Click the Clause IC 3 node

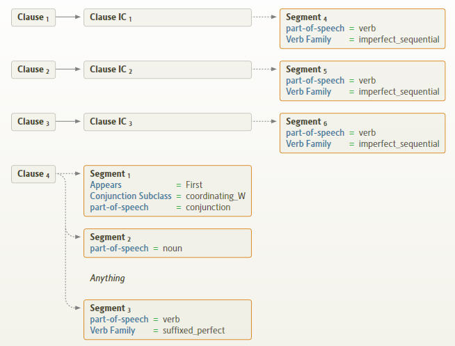pyautogui.click(x=167, y=122)
